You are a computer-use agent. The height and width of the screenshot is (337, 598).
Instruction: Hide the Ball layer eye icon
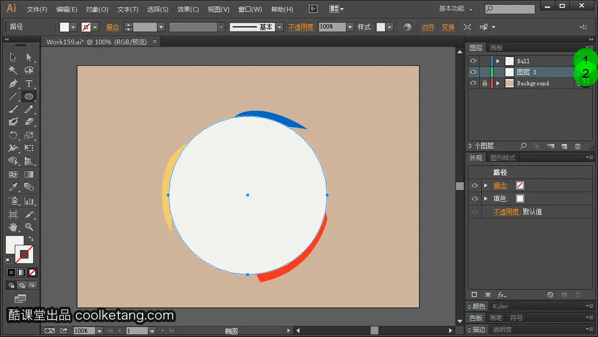pos(473,61)
